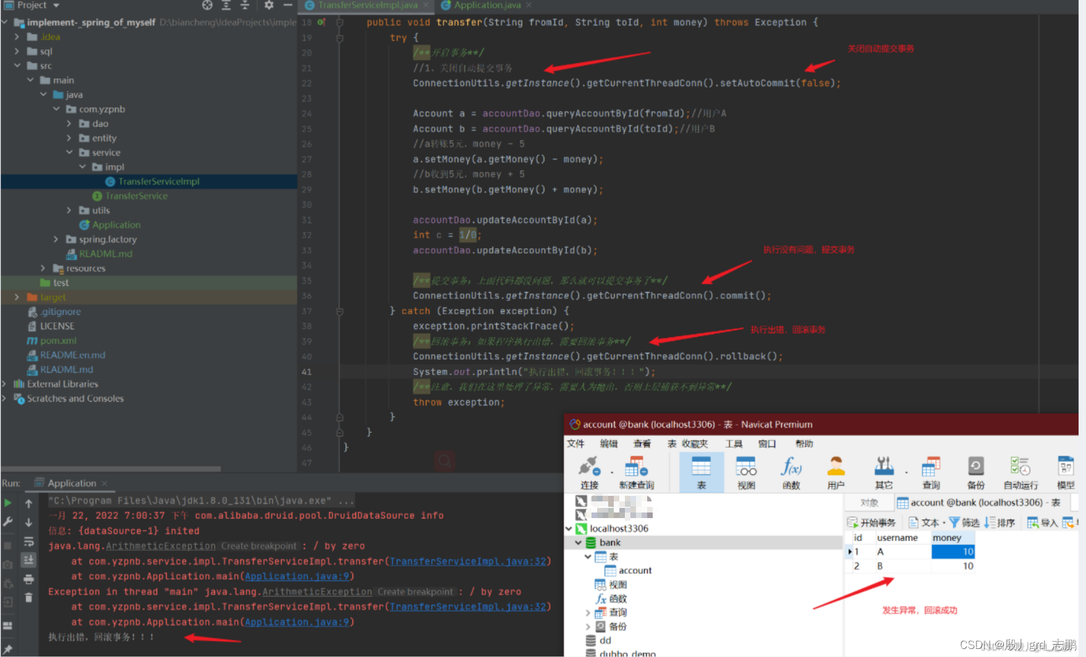1086x657 pixels.
Task: Select the Navicat 表 table toolbar icon
Action: tap(701, 472)
